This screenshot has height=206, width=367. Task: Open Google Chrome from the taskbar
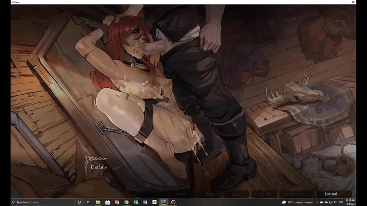(126, 202)
